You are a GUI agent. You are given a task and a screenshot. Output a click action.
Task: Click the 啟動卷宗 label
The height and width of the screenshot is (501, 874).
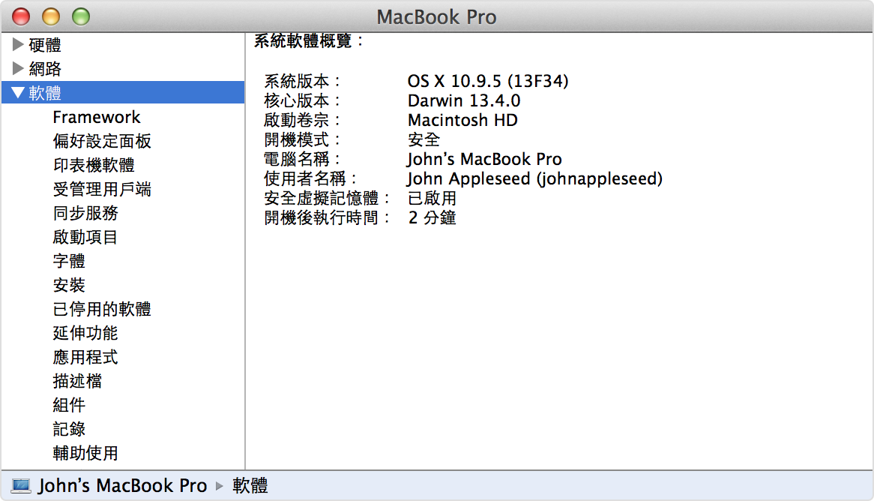[301, 121]
